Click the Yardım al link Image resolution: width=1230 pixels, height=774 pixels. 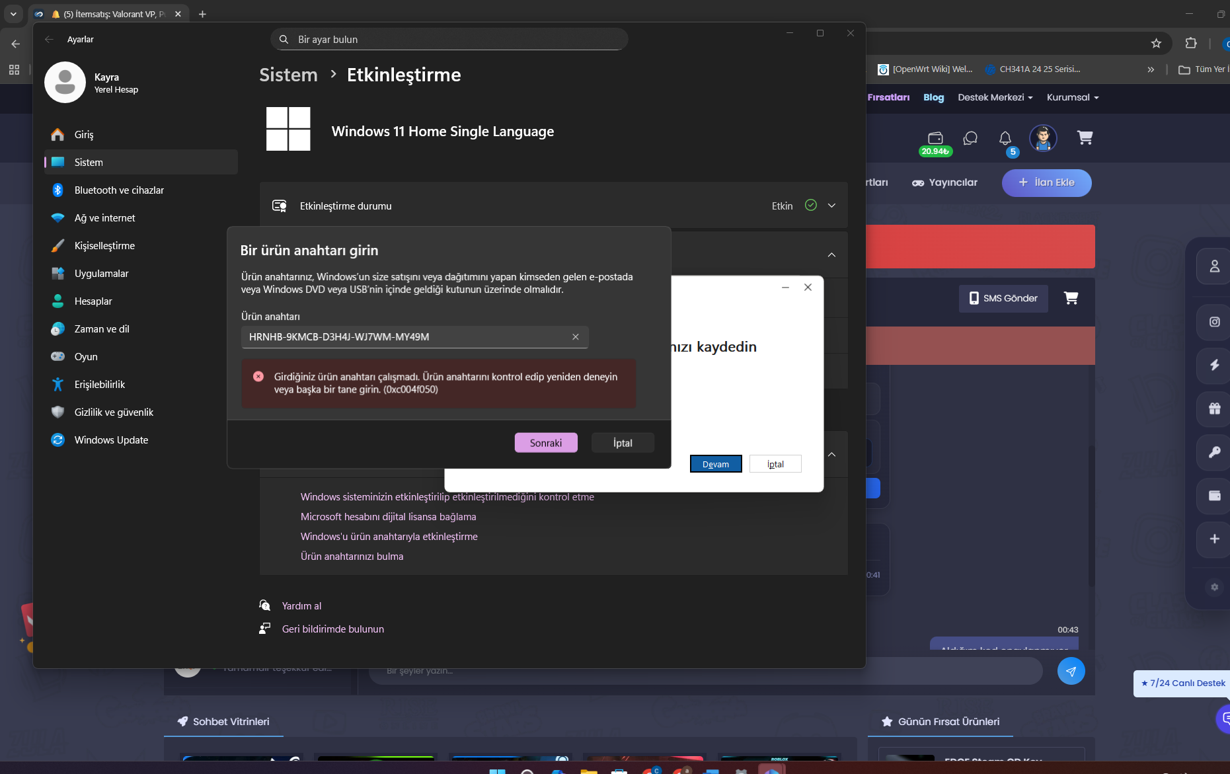301,606
